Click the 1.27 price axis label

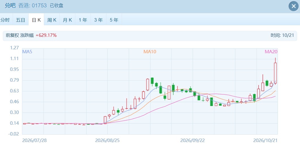click(14, 48)
